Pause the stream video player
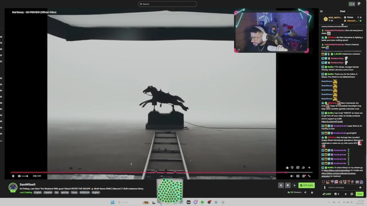The image size is (367, 206). click(x=13, y=176)
